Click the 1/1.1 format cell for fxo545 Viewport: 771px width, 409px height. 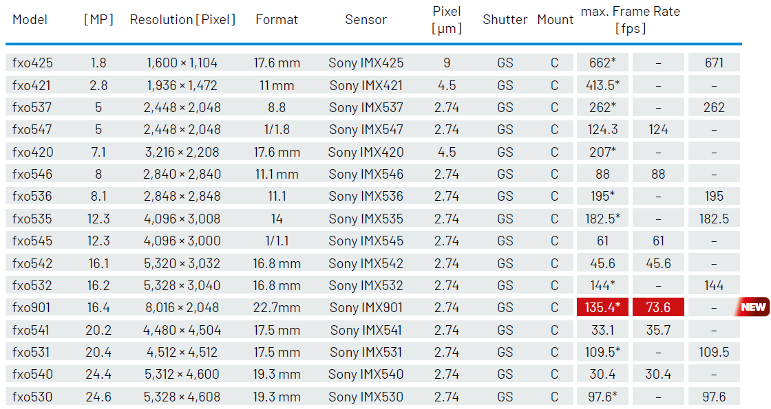(277, 241)
